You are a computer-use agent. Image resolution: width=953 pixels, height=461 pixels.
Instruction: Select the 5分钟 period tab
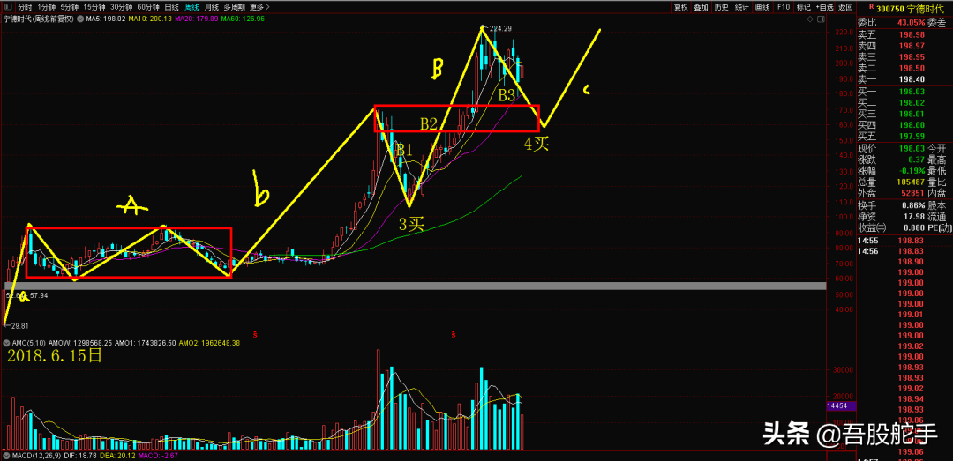point(70,7)
